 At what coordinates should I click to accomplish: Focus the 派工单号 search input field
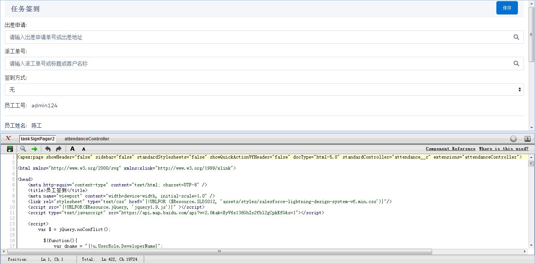264,63
